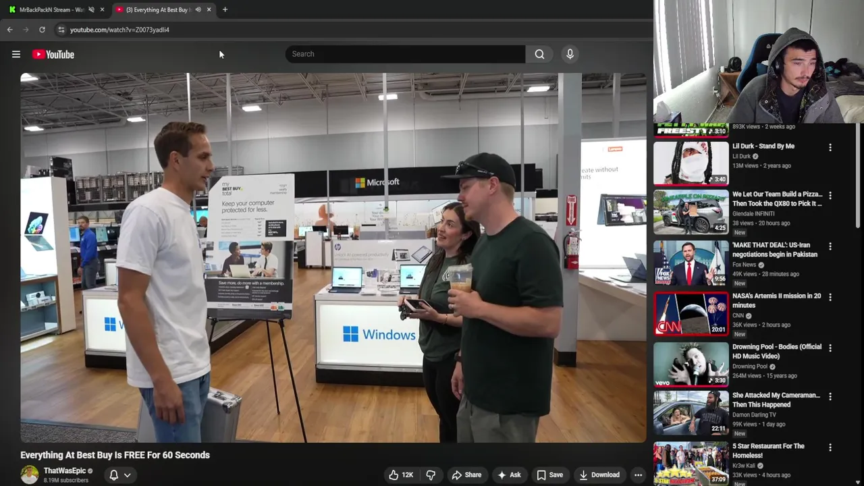This screenshot has height=486, width=864.
Task: Open CNN Artemis II video thumbnail
Action: (691, 313)
